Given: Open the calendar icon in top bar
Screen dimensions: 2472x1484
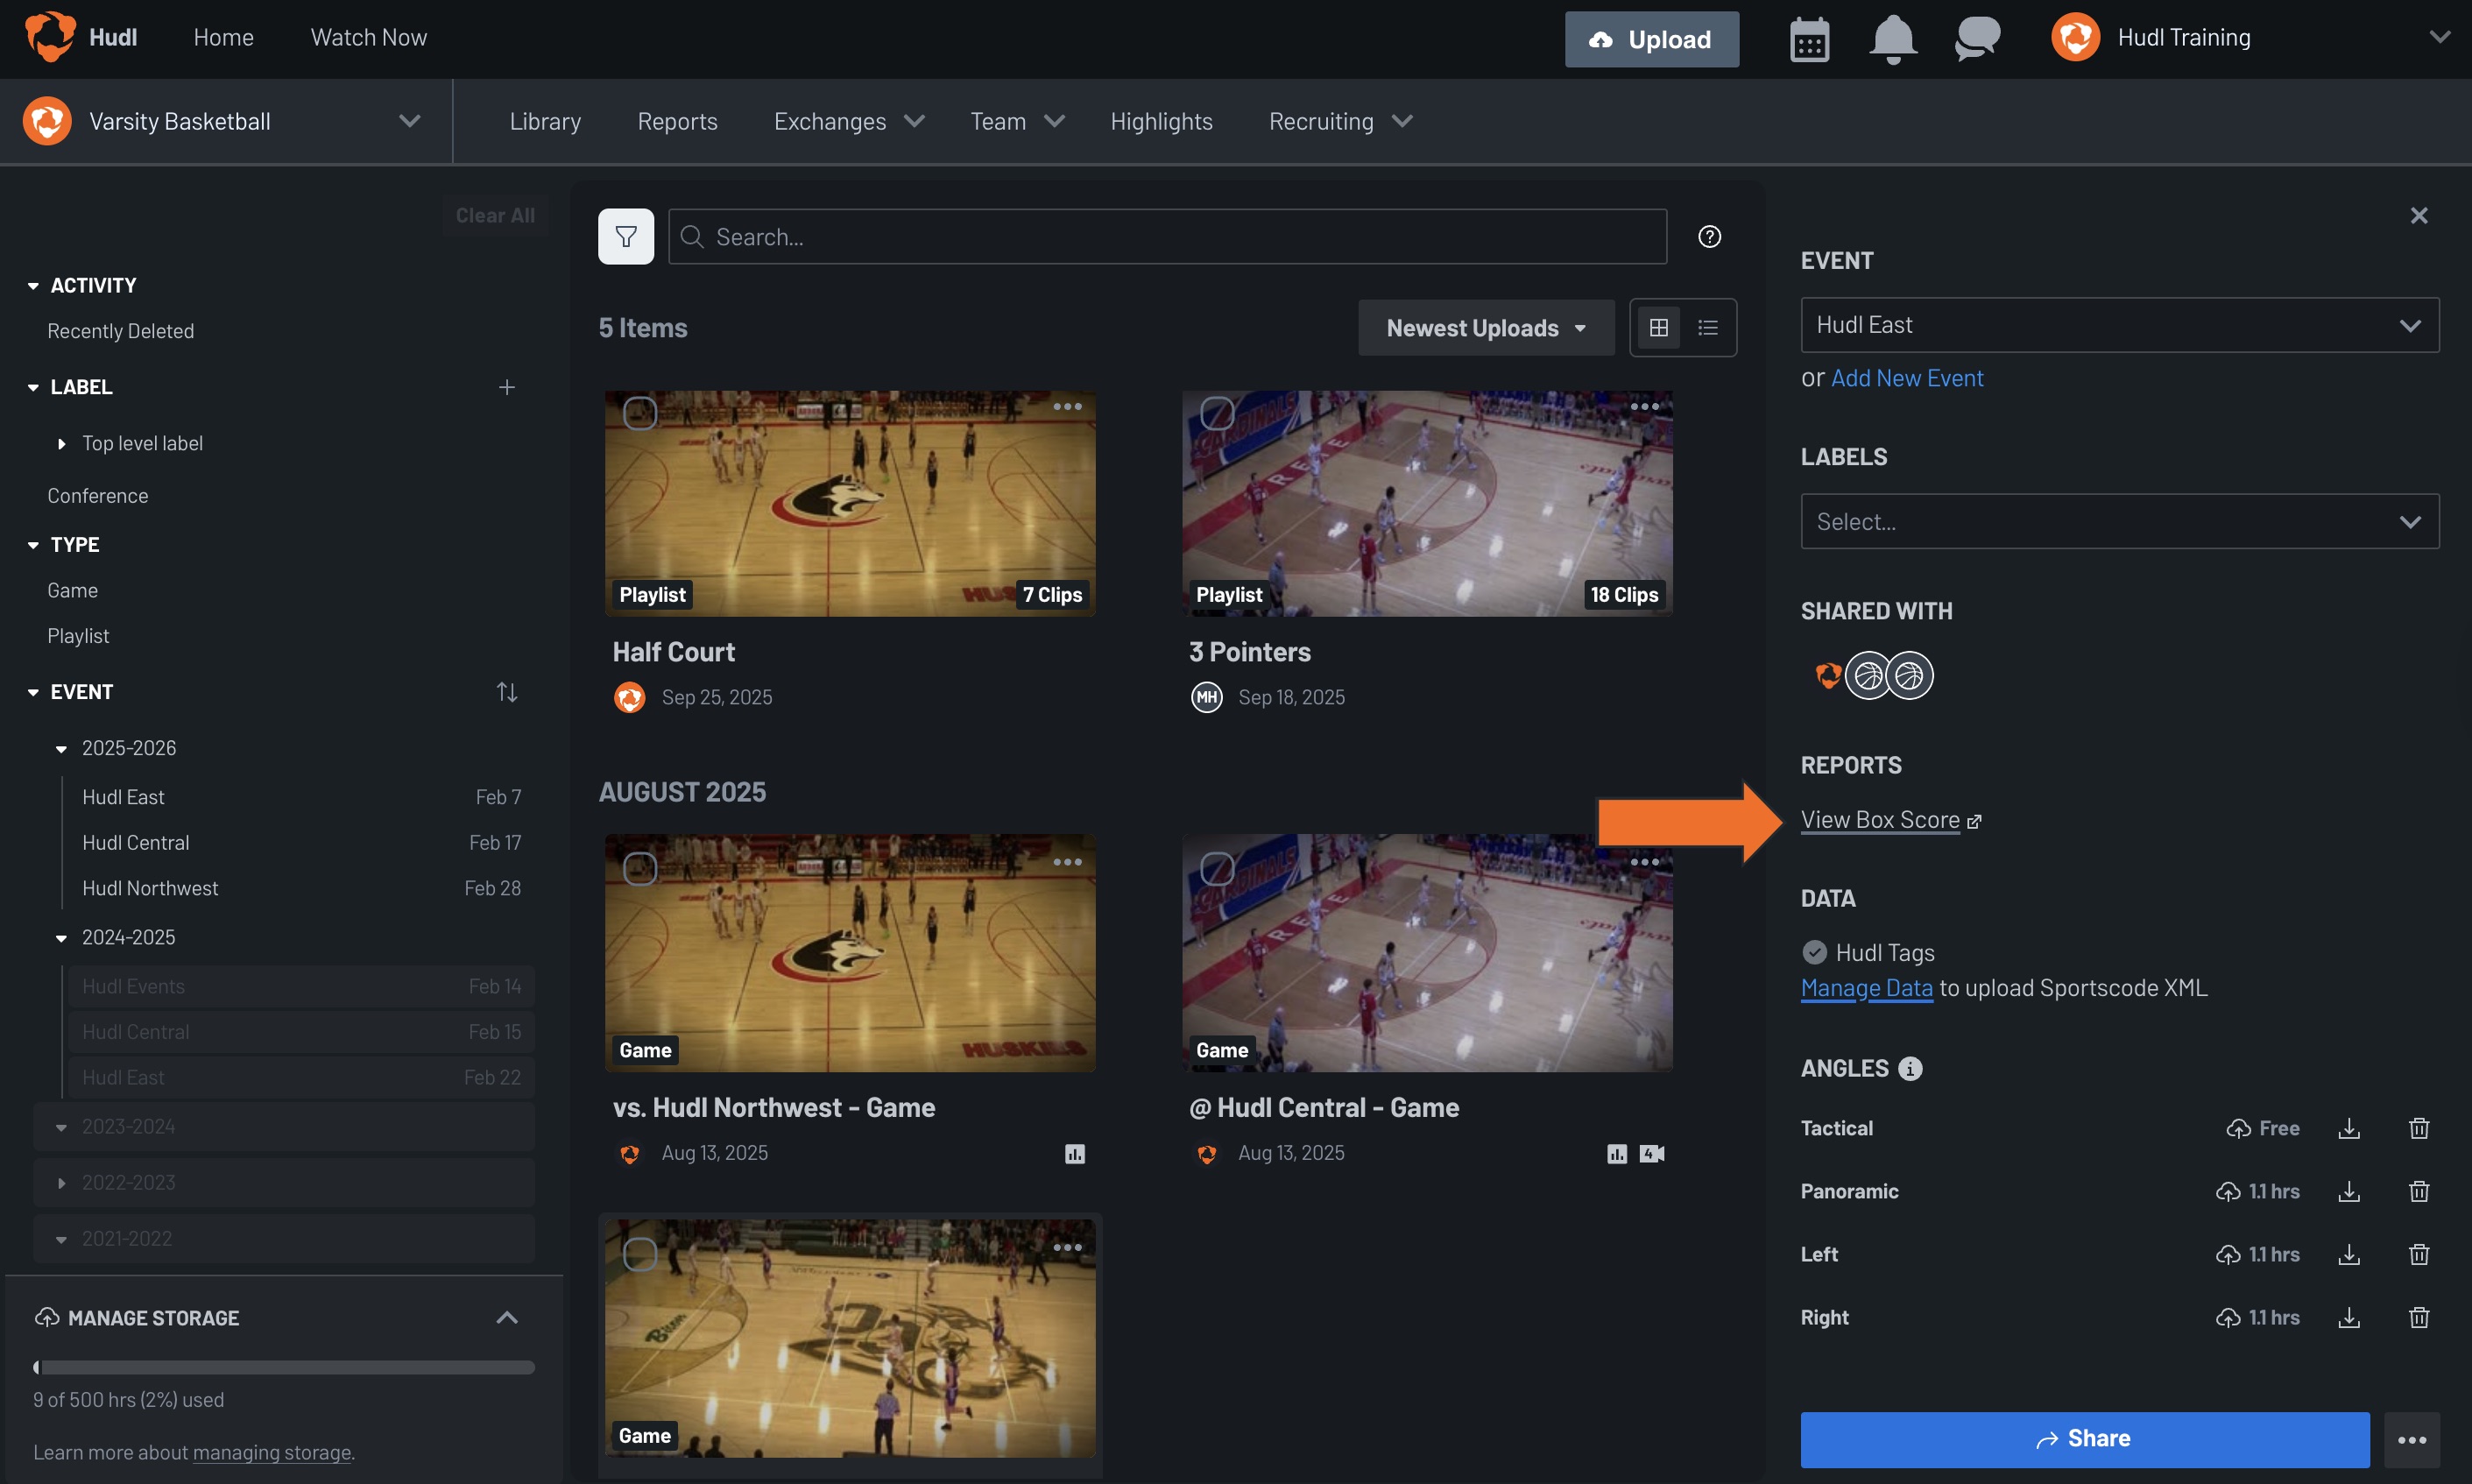Looking at the screenshot, I should point(1809,39).
